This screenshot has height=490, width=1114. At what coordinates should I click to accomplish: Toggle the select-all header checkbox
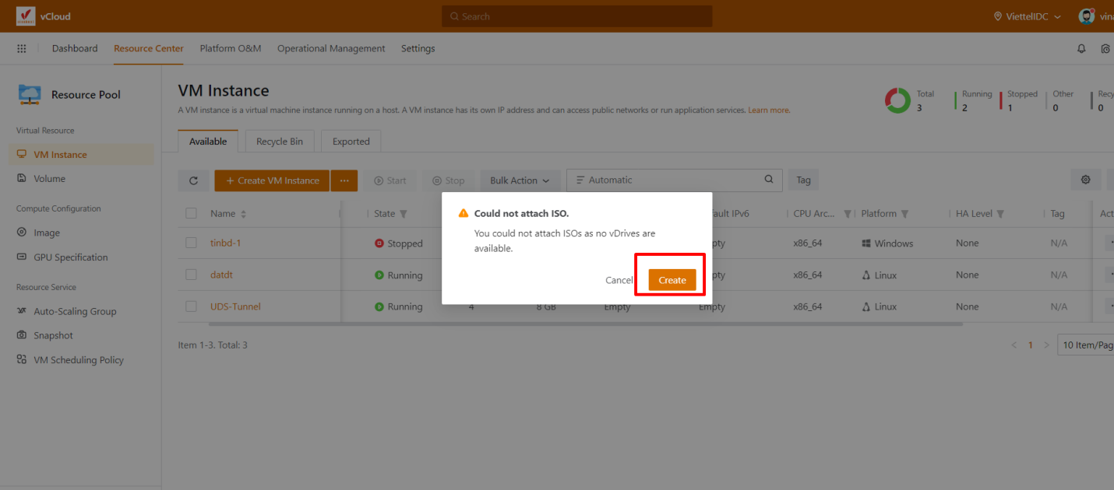point(191,213)
